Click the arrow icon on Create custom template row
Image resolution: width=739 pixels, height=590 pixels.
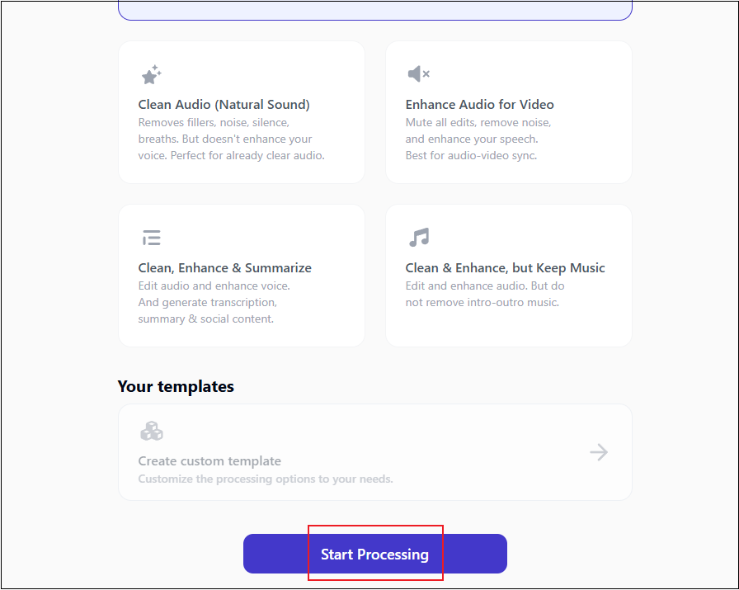[599, 452]
